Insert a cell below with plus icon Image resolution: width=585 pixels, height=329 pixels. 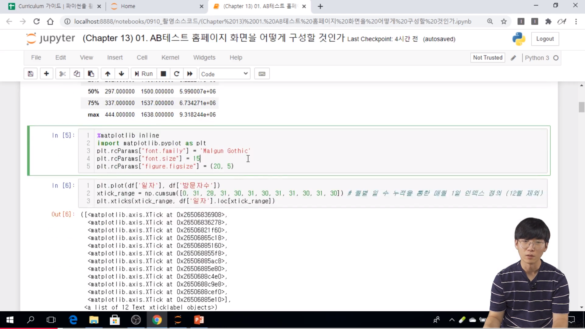click(46, 74)
